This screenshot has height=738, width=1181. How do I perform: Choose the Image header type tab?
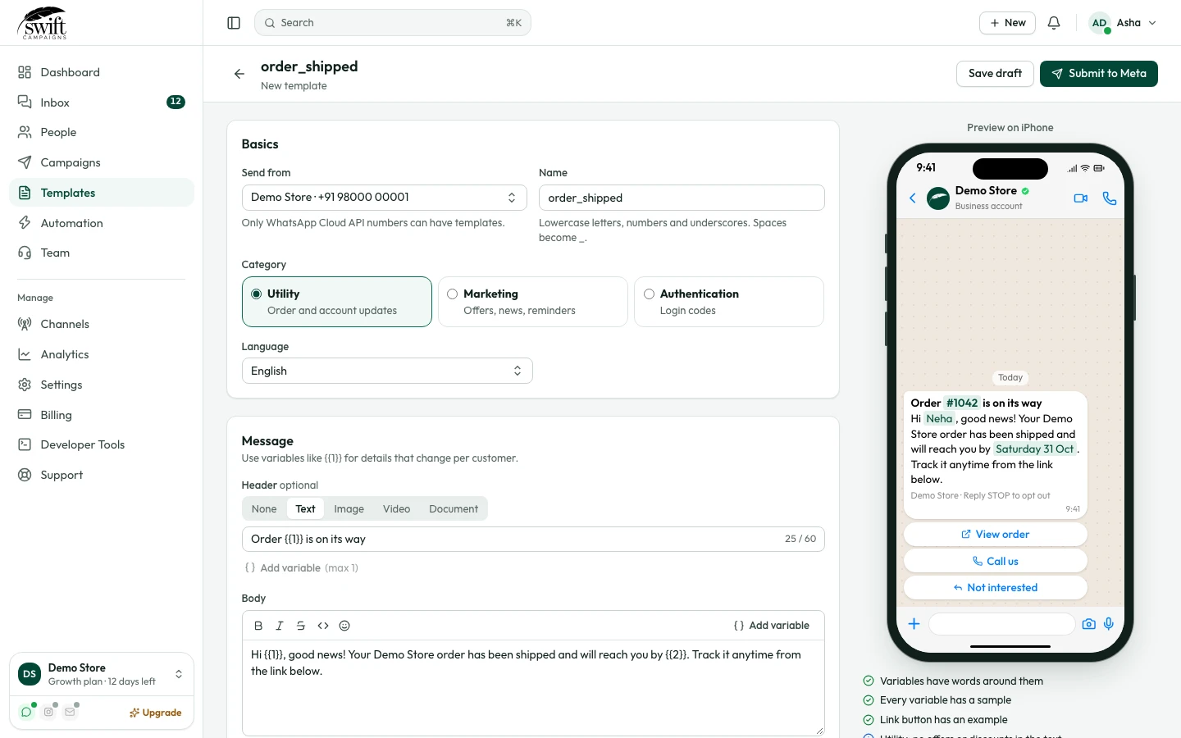(349, 509)
